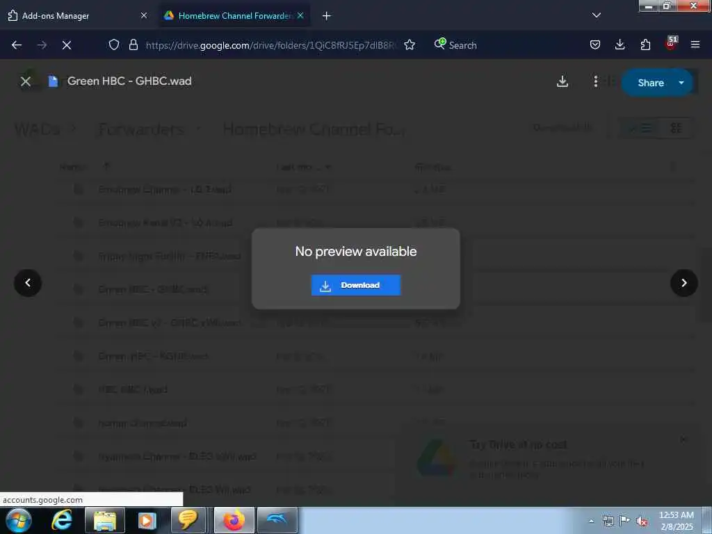Open the Windows Start menu
Viewport: 712px width, 534px height.
pyautogui.click(x=19, y=520)
